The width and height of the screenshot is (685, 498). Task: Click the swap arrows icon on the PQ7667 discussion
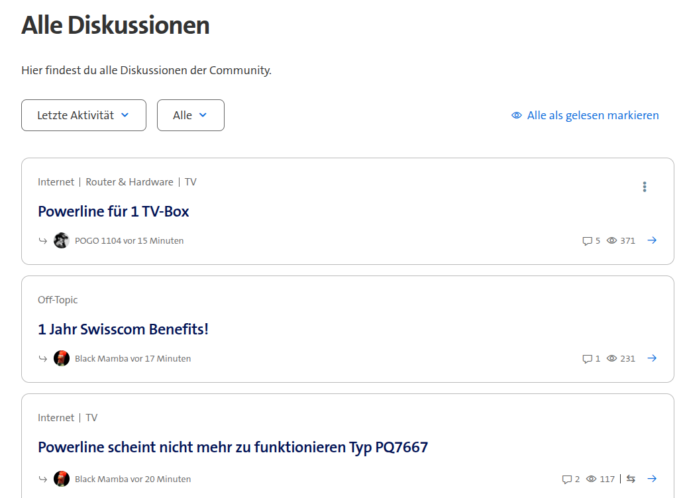[631, 479]
